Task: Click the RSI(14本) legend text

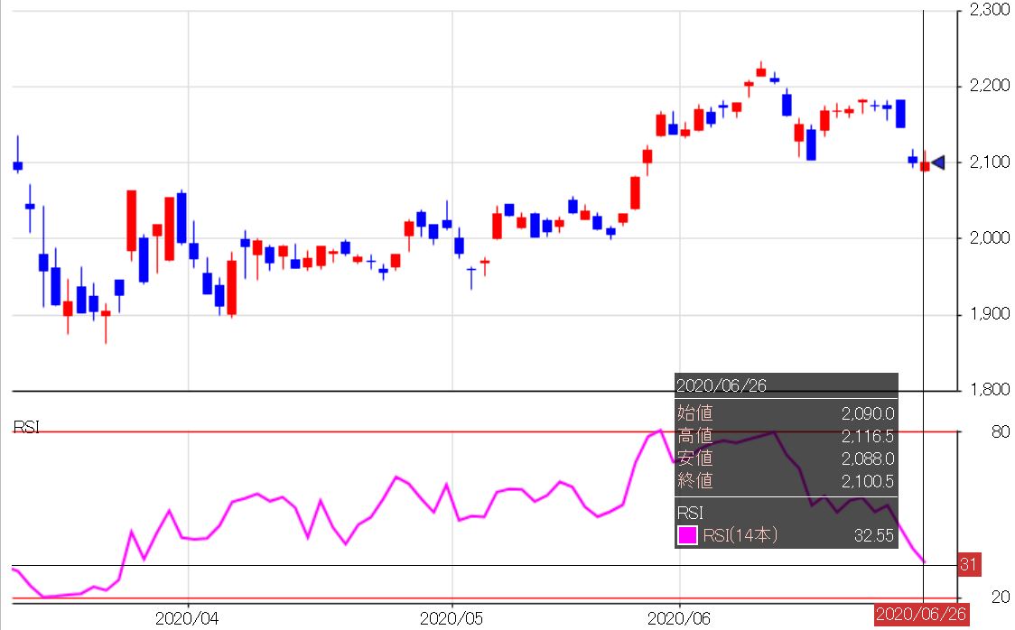Action: [740, 535]
